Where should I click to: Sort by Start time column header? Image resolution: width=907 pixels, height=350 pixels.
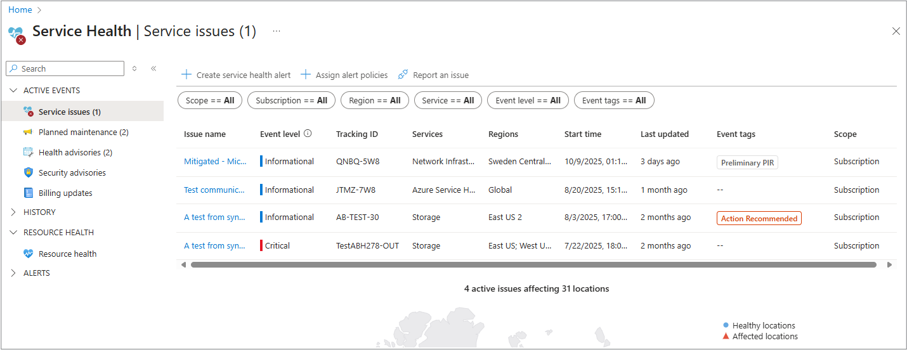click(x=583, y=134)
